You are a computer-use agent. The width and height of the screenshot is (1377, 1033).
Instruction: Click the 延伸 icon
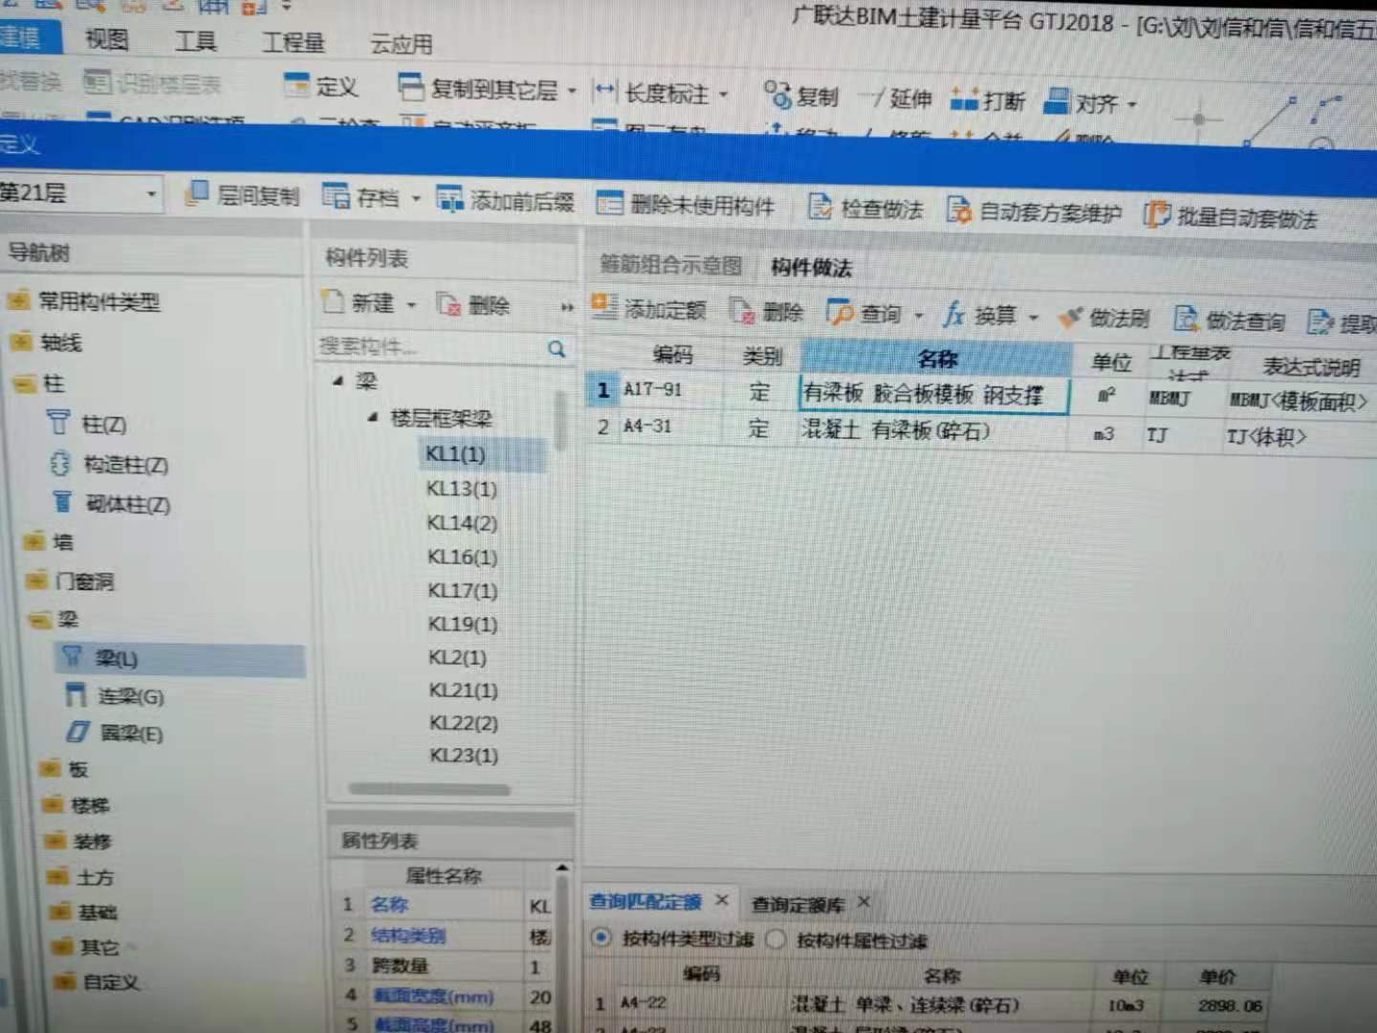873,97
